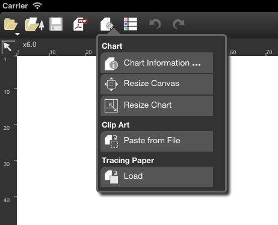Choose Paste from File under Clip Art
This screenshot has width=278, height=225.
point(157,141)
